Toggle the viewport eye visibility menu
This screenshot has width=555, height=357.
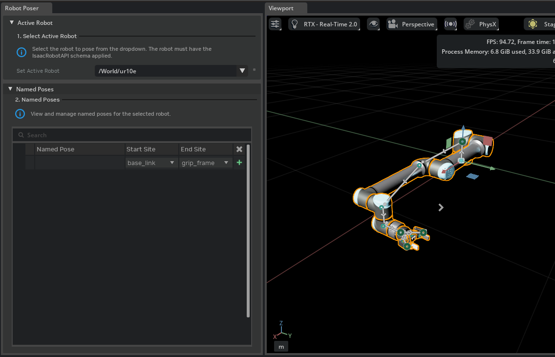coord(373,24)
